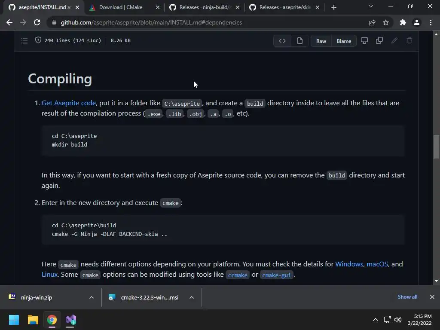Open the Windows Start menu
The width and height of the screenshot is (440, 330).
[14, 320]
